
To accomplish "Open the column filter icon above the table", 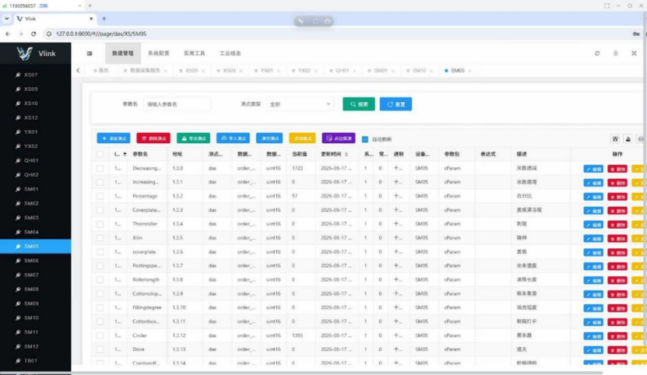I will tap(615, 139).
